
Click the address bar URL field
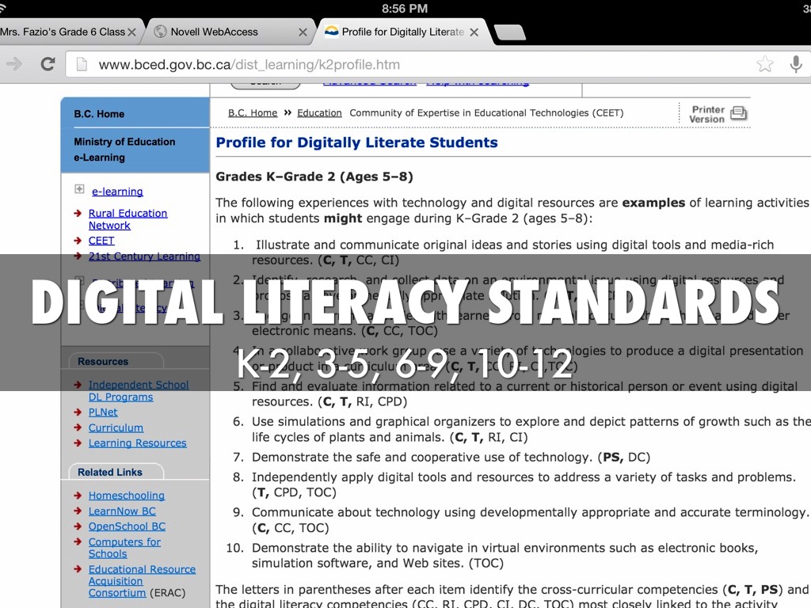(396, 65)
